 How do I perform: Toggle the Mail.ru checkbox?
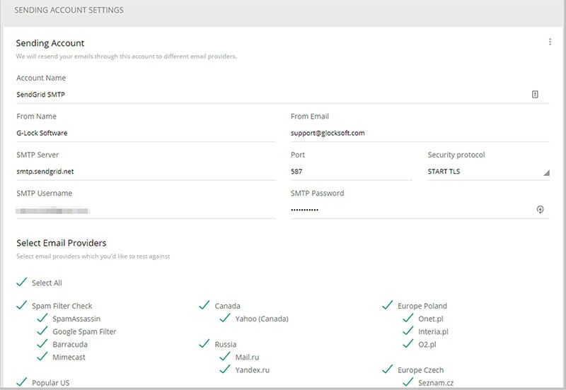pos(225,356)
